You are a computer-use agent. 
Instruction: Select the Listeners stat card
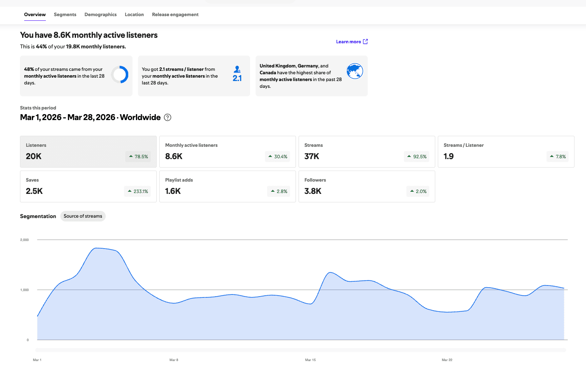tap(88, 151)
